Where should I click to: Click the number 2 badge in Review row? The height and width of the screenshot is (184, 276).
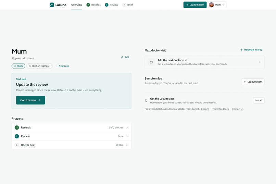click(x=17, y=136)
